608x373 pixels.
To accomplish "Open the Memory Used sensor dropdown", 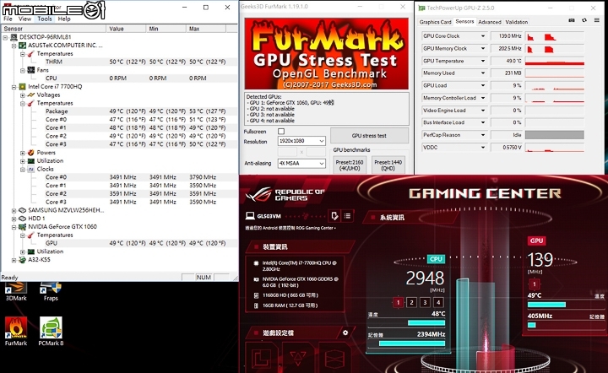I will pyautogui.click(x=483, y=73).
